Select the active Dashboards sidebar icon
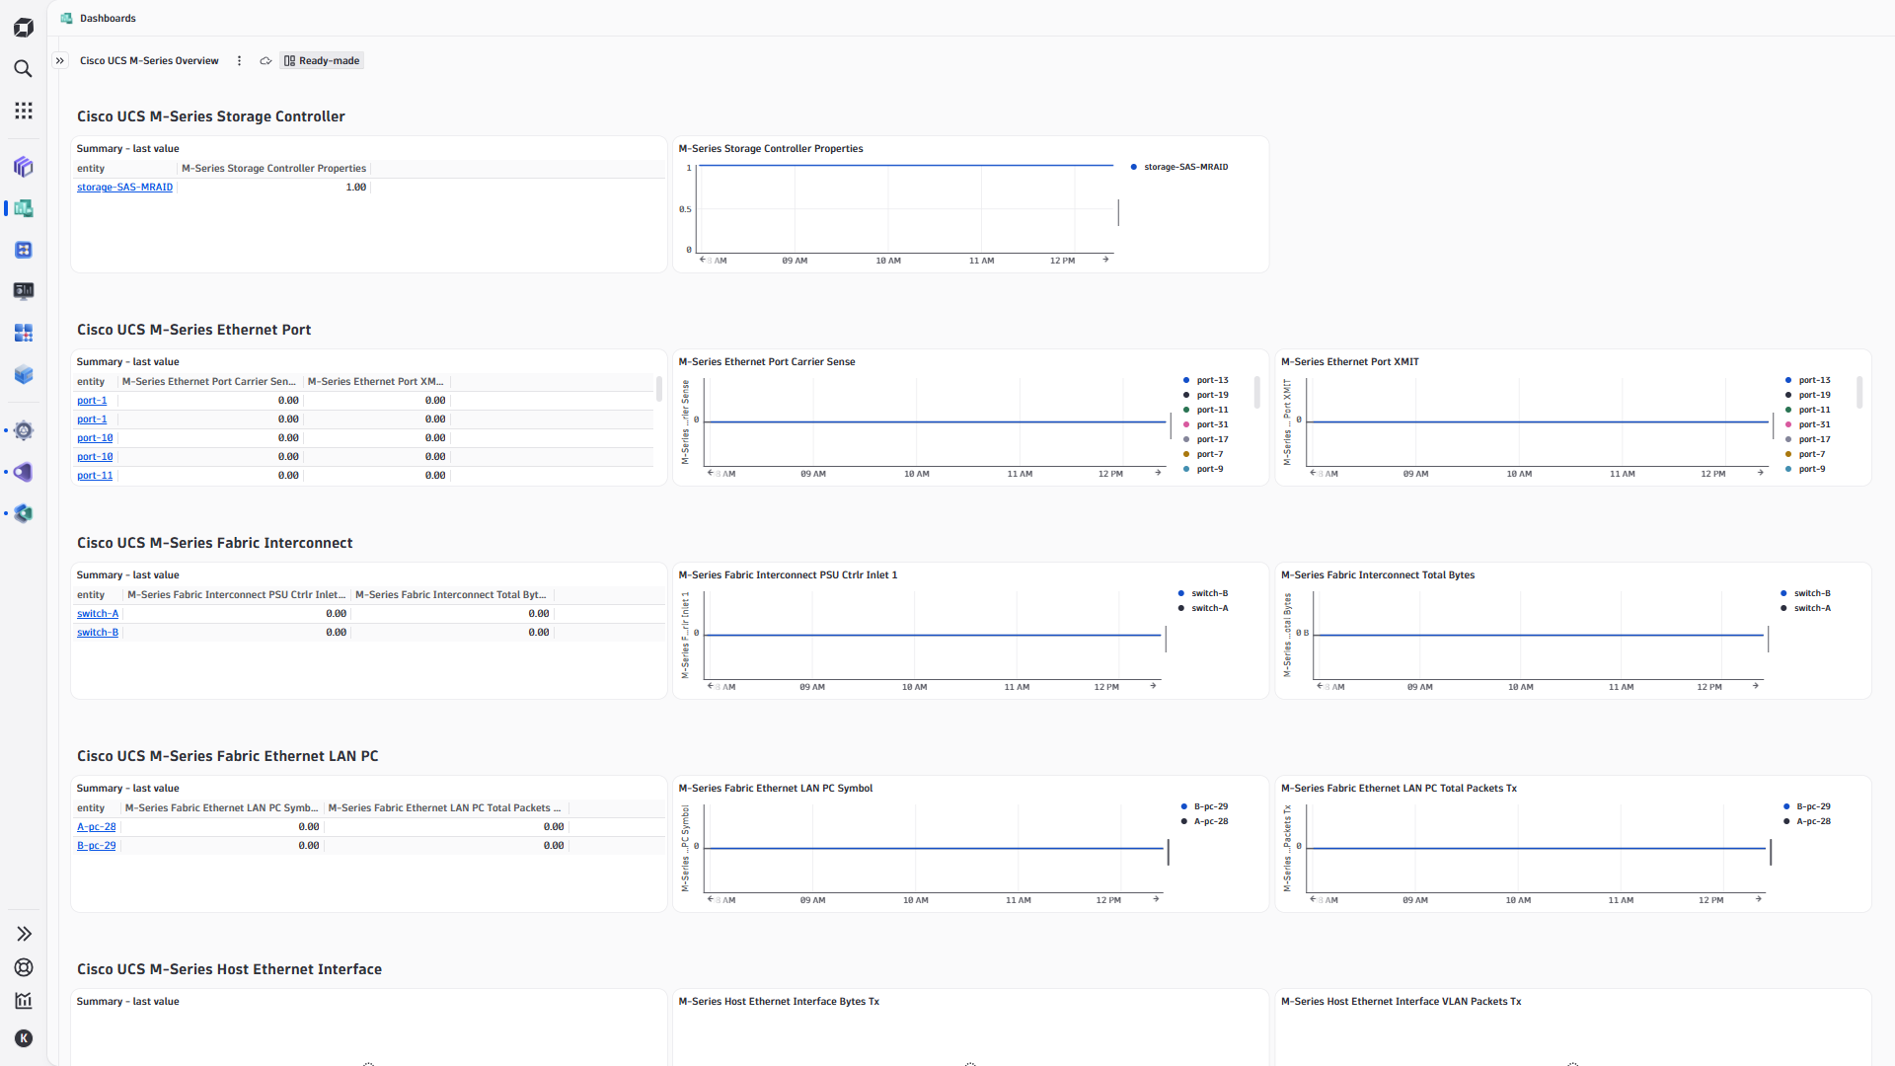1895x1066 pixels. pyautogui.click(x=24, y=208)
